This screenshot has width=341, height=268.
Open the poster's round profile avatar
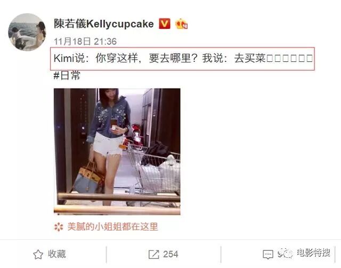(27, 32)
